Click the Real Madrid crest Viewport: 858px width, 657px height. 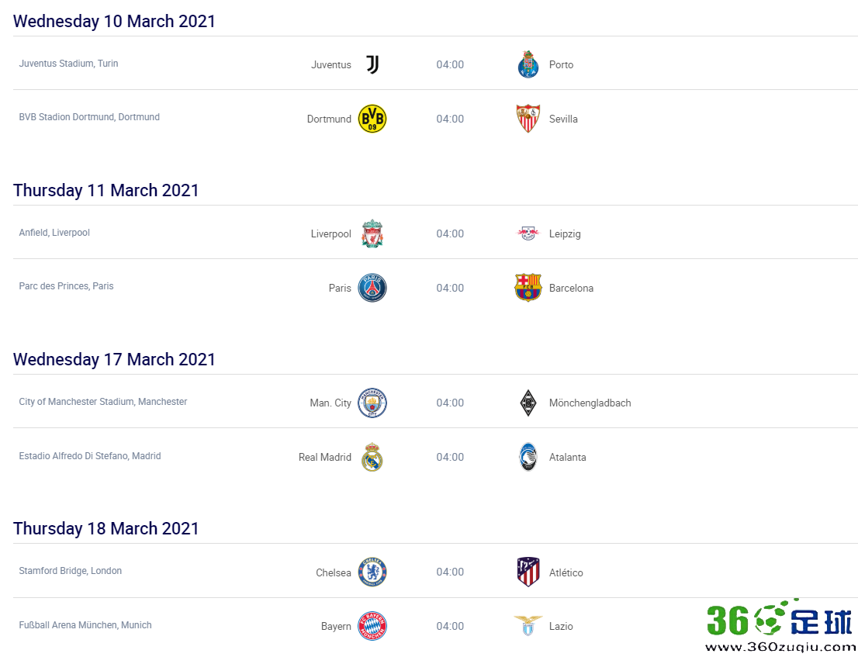tap(372, 457)
